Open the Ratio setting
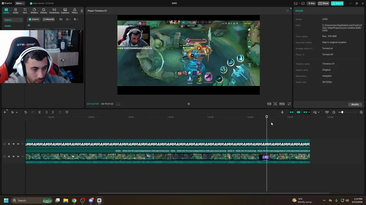The image size is (366, 205). coord(282,104)
